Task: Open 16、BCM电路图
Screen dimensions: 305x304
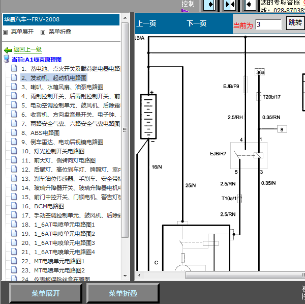Action: 43,206
